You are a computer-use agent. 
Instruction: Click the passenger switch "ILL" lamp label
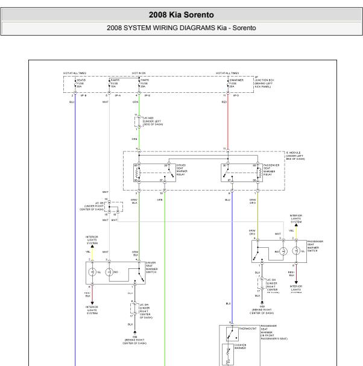click(303, 251)
